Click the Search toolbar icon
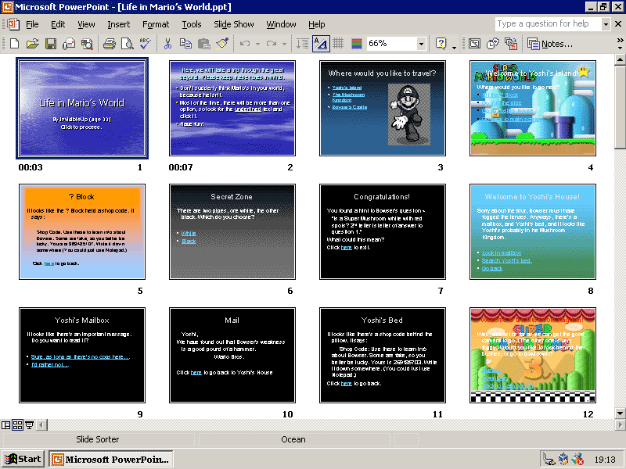 [x=87, y=44]
